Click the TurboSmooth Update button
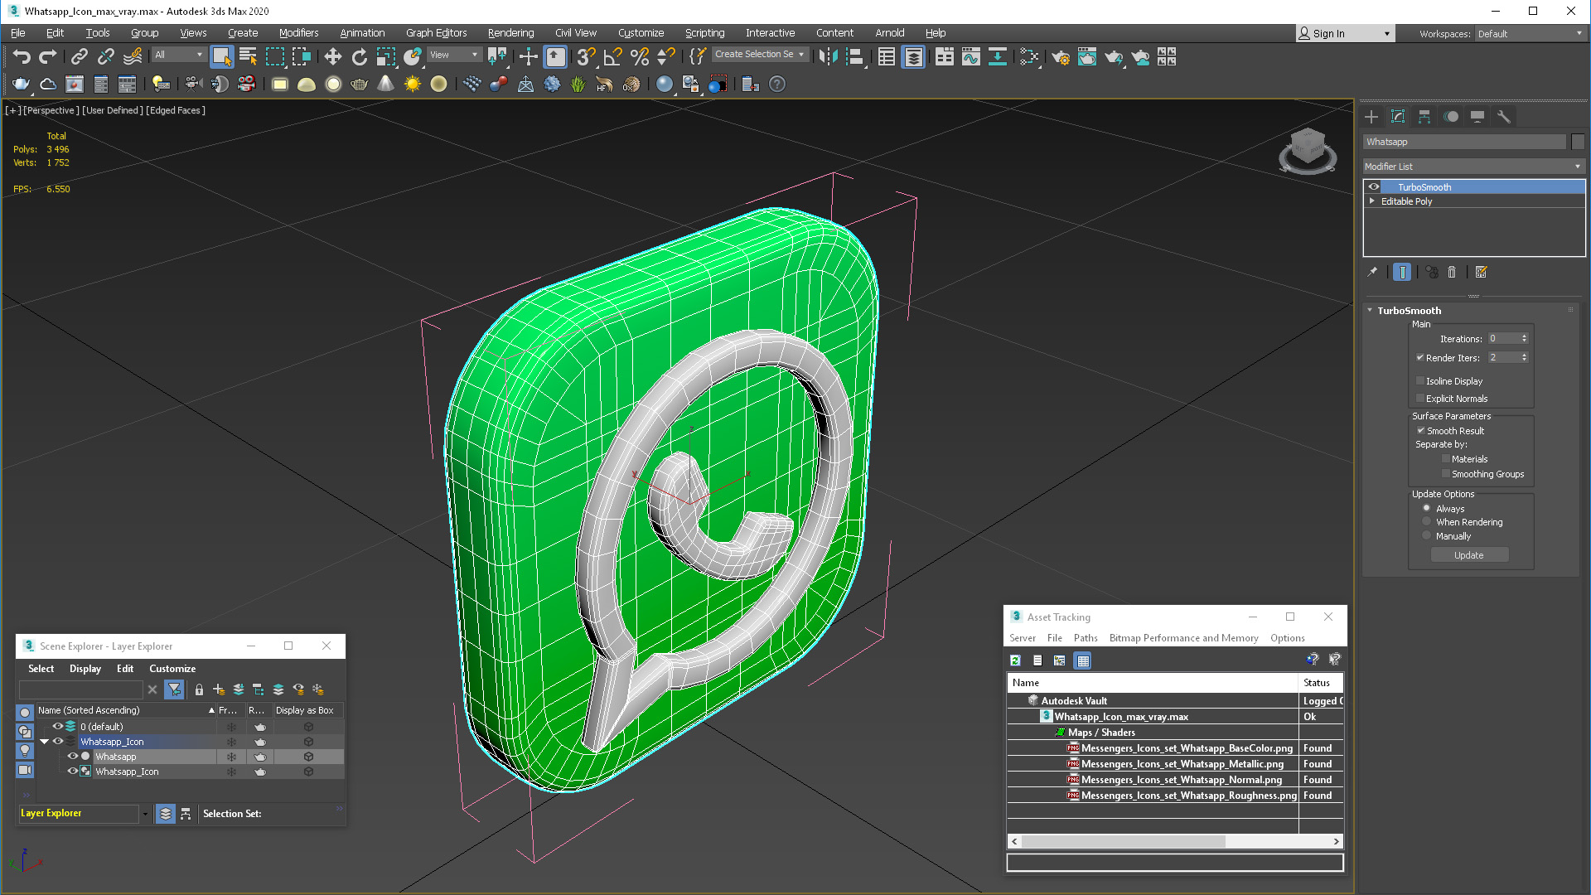The width and height of the screenshot is (1591, 895). pyautogui.click(x=1469, y=555)
